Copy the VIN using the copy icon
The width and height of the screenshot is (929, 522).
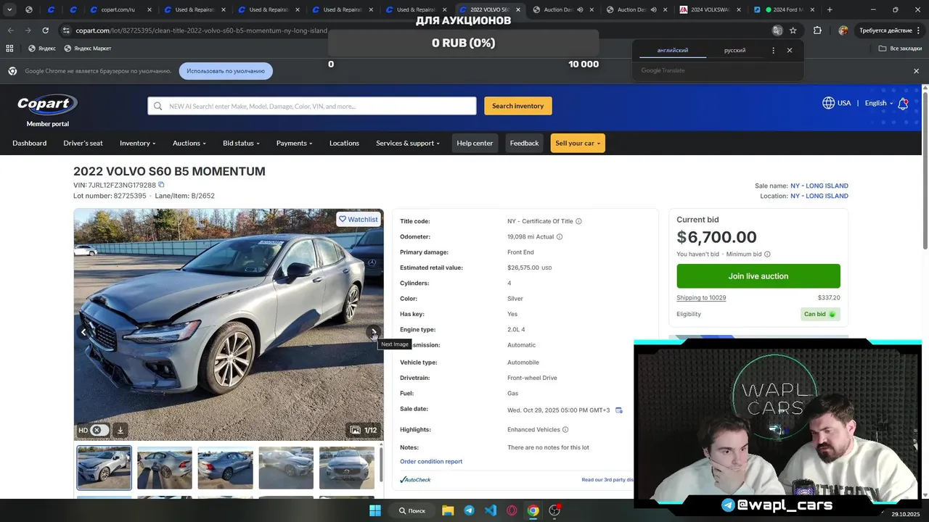[x=161, y=184]
